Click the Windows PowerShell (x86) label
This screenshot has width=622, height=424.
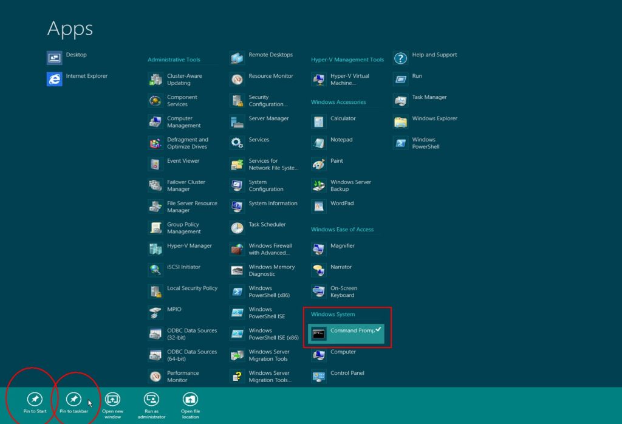pos(269,292)
